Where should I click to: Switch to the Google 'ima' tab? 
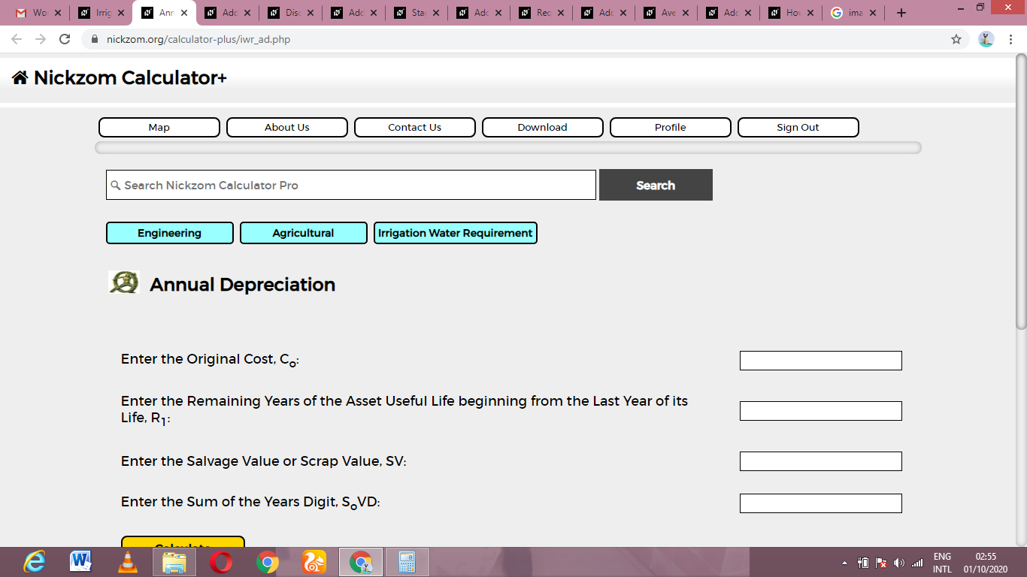coord(854,13)
